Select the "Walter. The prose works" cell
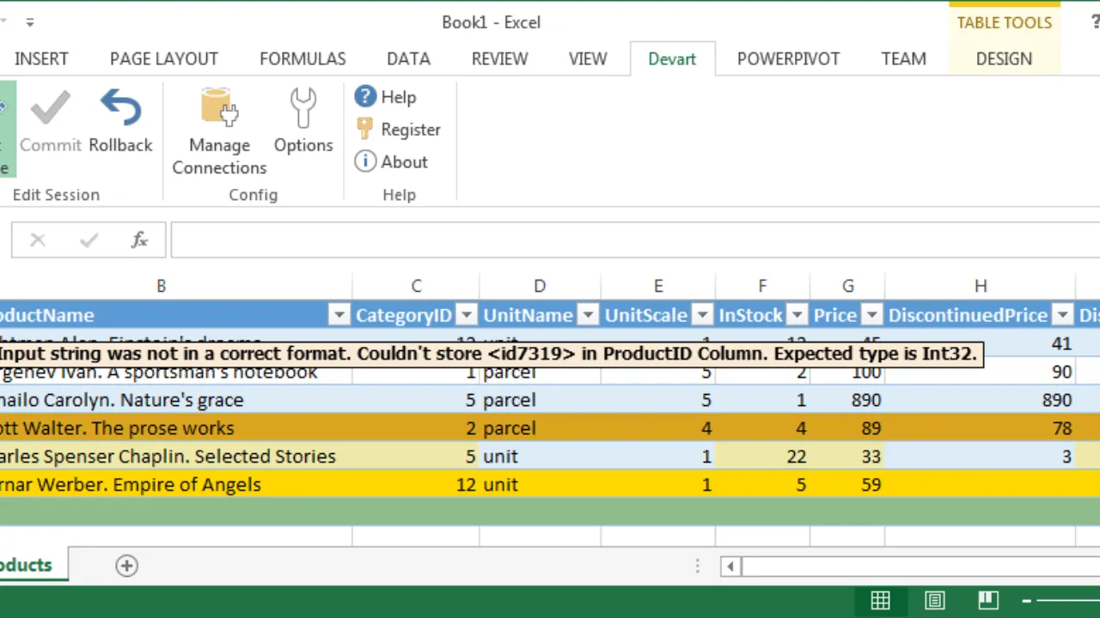 point(175,428)
